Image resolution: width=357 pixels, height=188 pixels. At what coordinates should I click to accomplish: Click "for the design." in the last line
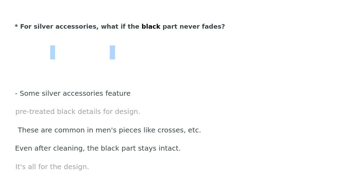click(x=68, y=167)
